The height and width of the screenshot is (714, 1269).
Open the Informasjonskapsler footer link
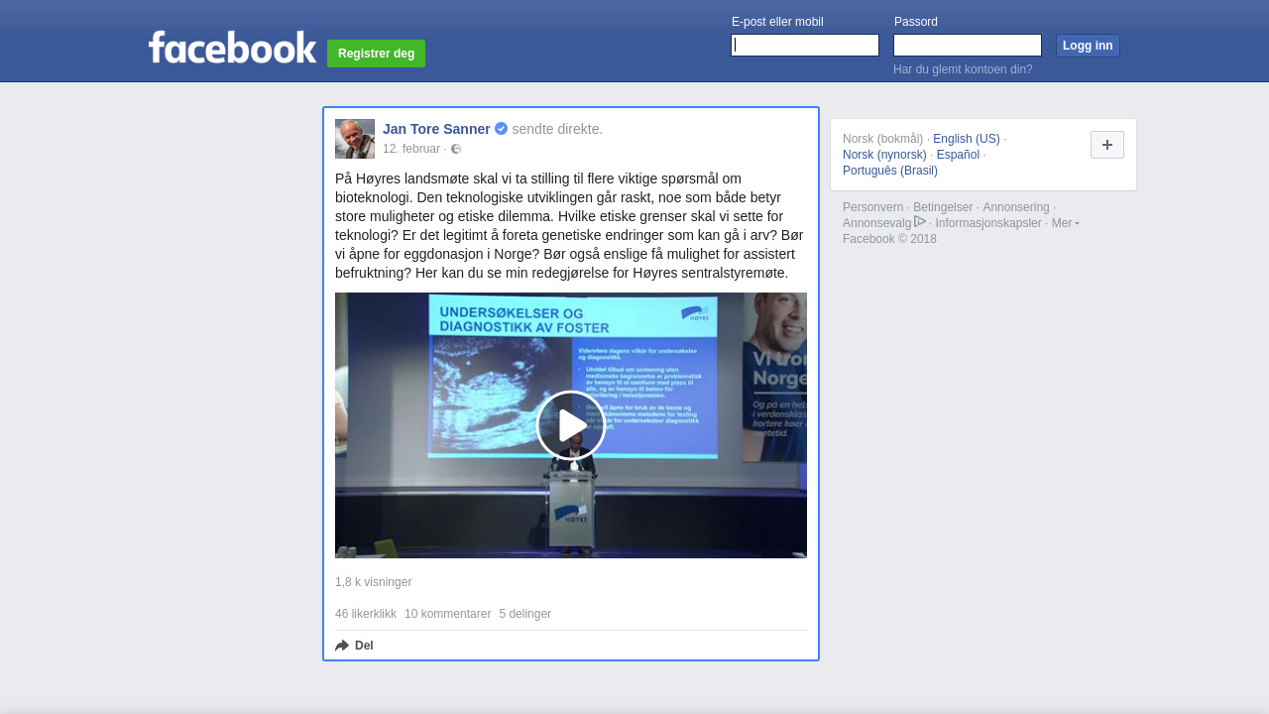pyautogui.click(x=988, y=223)
